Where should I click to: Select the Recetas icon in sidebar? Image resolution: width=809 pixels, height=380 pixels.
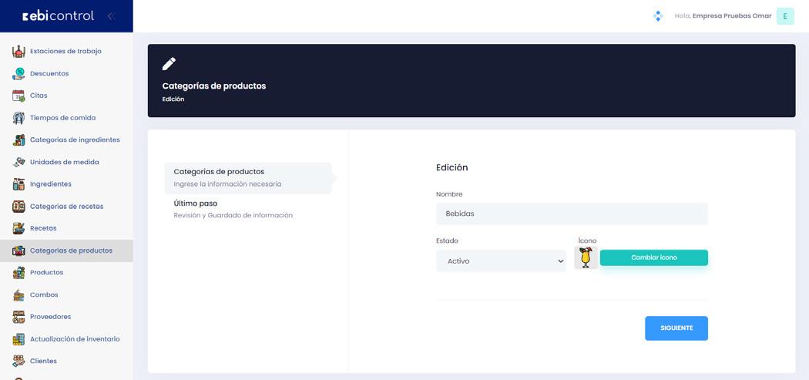click(18, 228)
